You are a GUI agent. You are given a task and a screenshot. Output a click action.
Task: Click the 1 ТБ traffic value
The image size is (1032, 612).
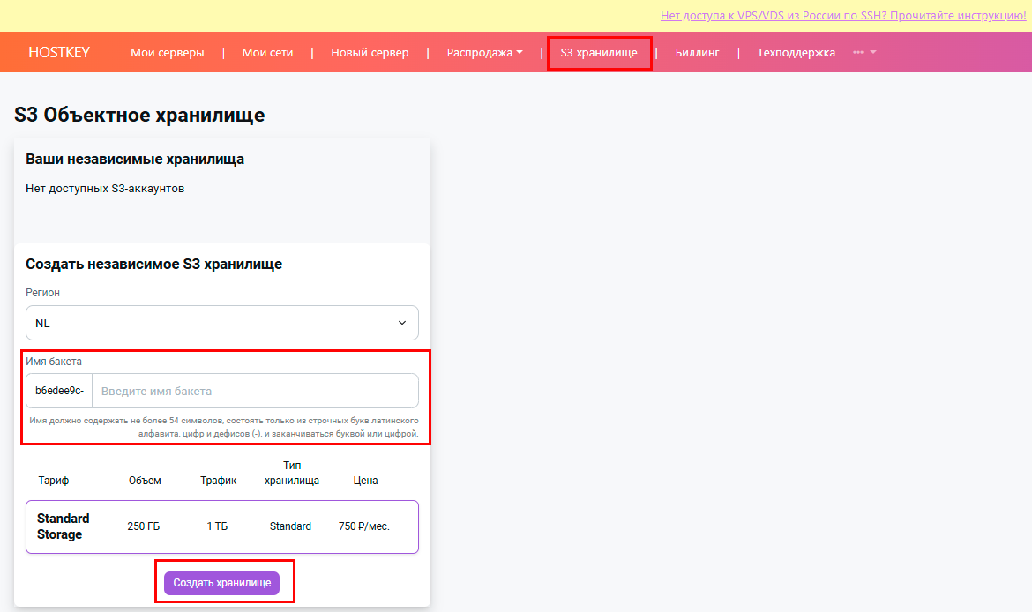click(x=217, y=526)
